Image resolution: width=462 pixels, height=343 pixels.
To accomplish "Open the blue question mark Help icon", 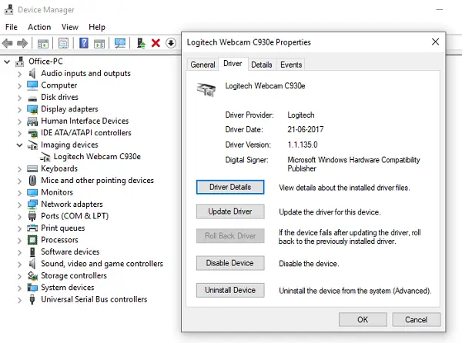I will (84, 43).
